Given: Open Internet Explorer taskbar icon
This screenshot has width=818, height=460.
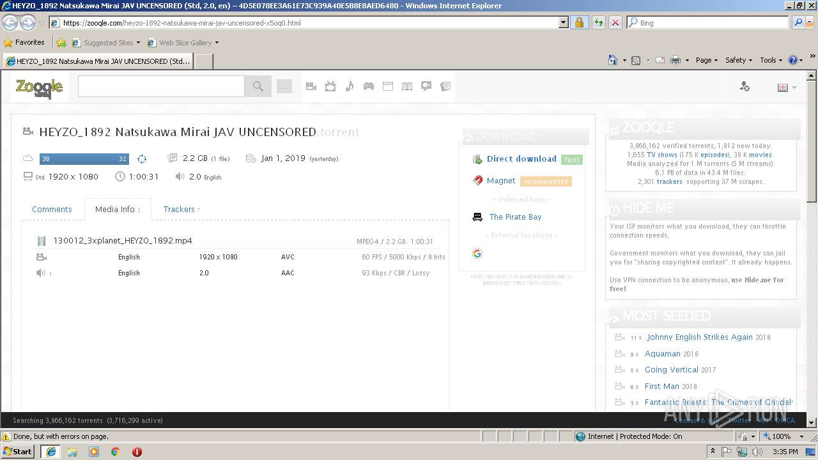Looking at the screenshot, I should 50,451.
